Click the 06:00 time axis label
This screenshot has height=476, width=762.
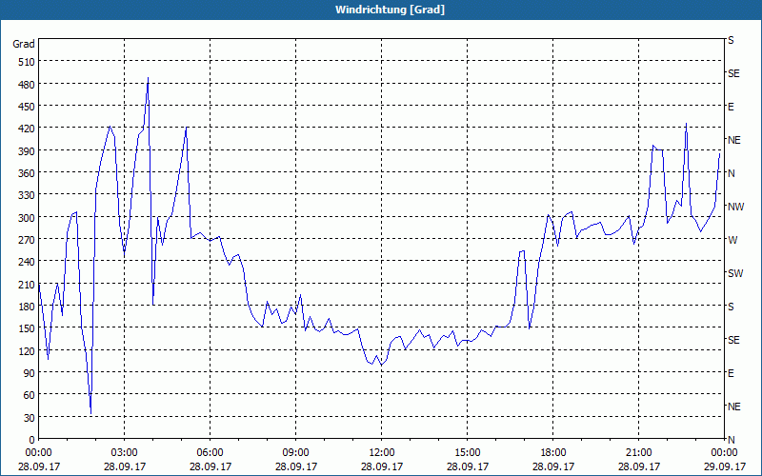pos(210,453)
